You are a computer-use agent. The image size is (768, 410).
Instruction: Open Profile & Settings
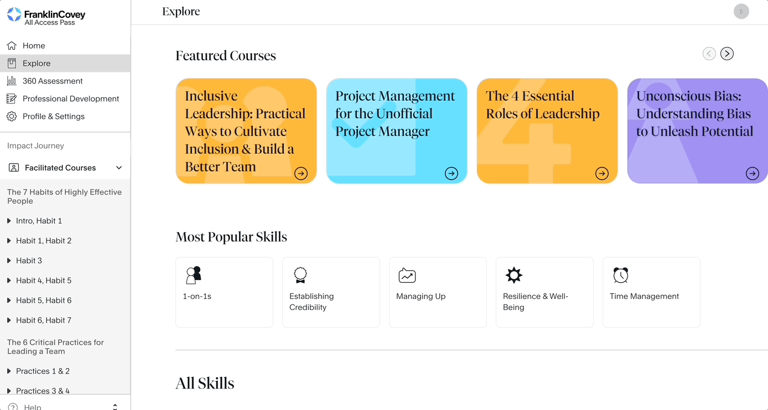point(54,117)
